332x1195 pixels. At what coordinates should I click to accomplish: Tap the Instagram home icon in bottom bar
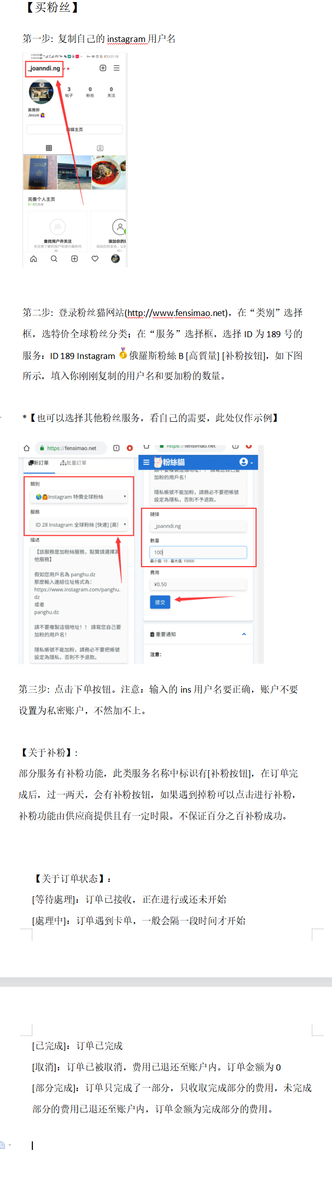click(x=33, y=259)
